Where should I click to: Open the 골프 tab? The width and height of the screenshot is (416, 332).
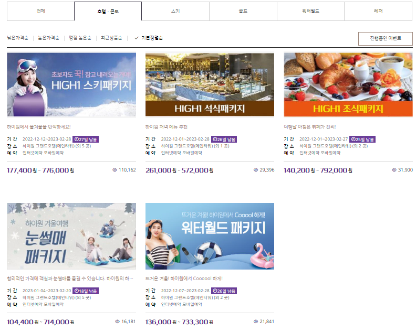[243, 11]
